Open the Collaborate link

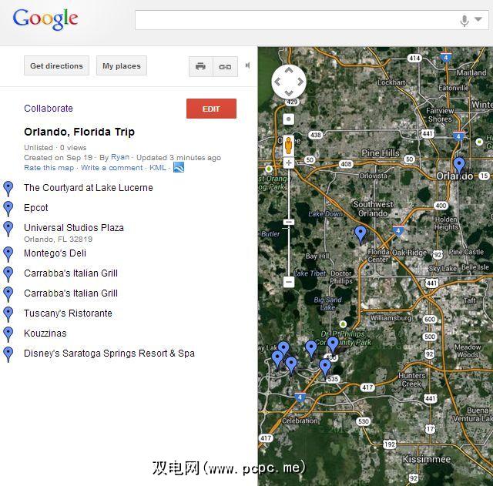pyautogui.click(x=49, y=109)
